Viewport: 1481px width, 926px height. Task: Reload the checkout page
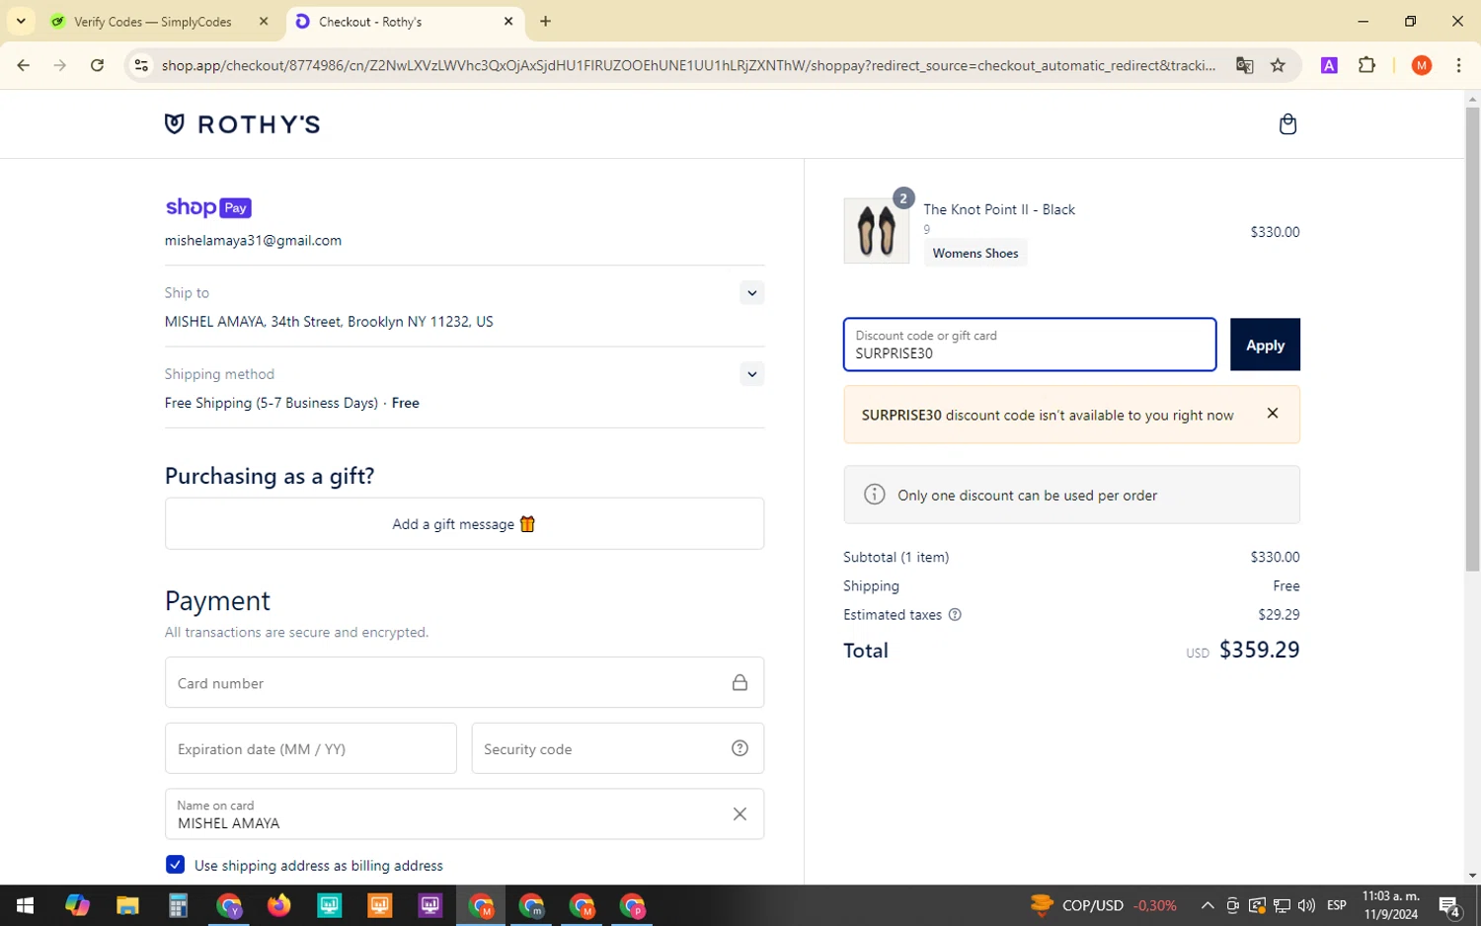[x=97, y=65]
